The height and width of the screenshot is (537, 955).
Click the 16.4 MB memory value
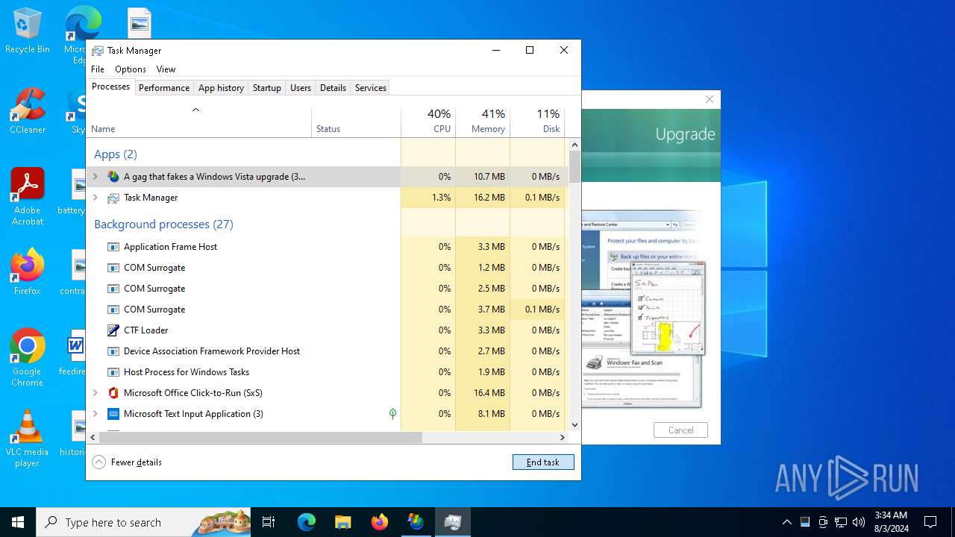tap(489, 393)
